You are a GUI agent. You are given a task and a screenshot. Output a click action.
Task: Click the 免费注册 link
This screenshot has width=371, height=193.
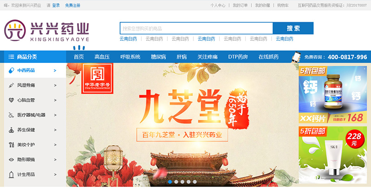pyautogui.click(x=73, y=6)
